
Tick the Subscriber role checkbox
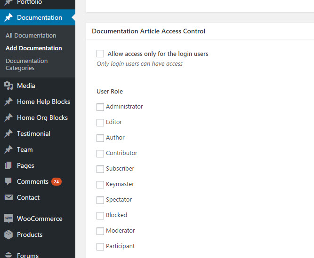pyautogui.click(x=100, y=169)
